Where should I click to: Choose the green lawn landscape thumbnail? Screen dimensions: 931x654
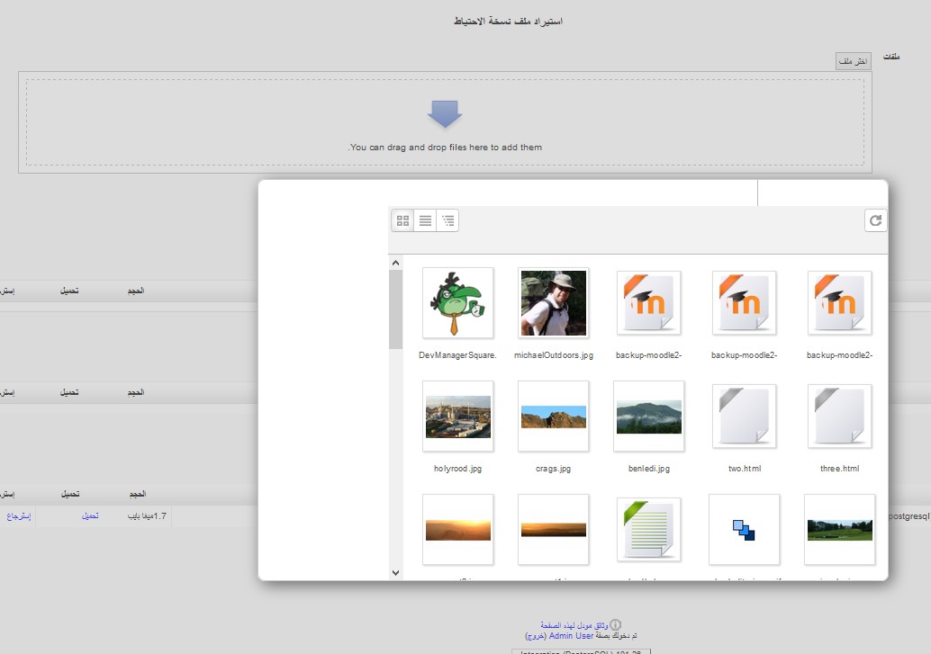pyautogui.click(x=839, y=529)
